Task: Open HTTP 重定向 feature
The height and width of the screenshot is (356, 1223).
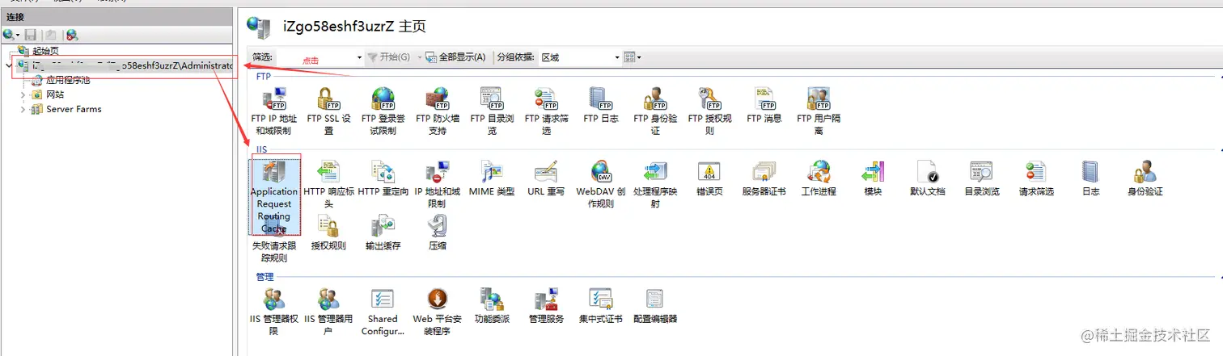Action: (x=383, y=178)
